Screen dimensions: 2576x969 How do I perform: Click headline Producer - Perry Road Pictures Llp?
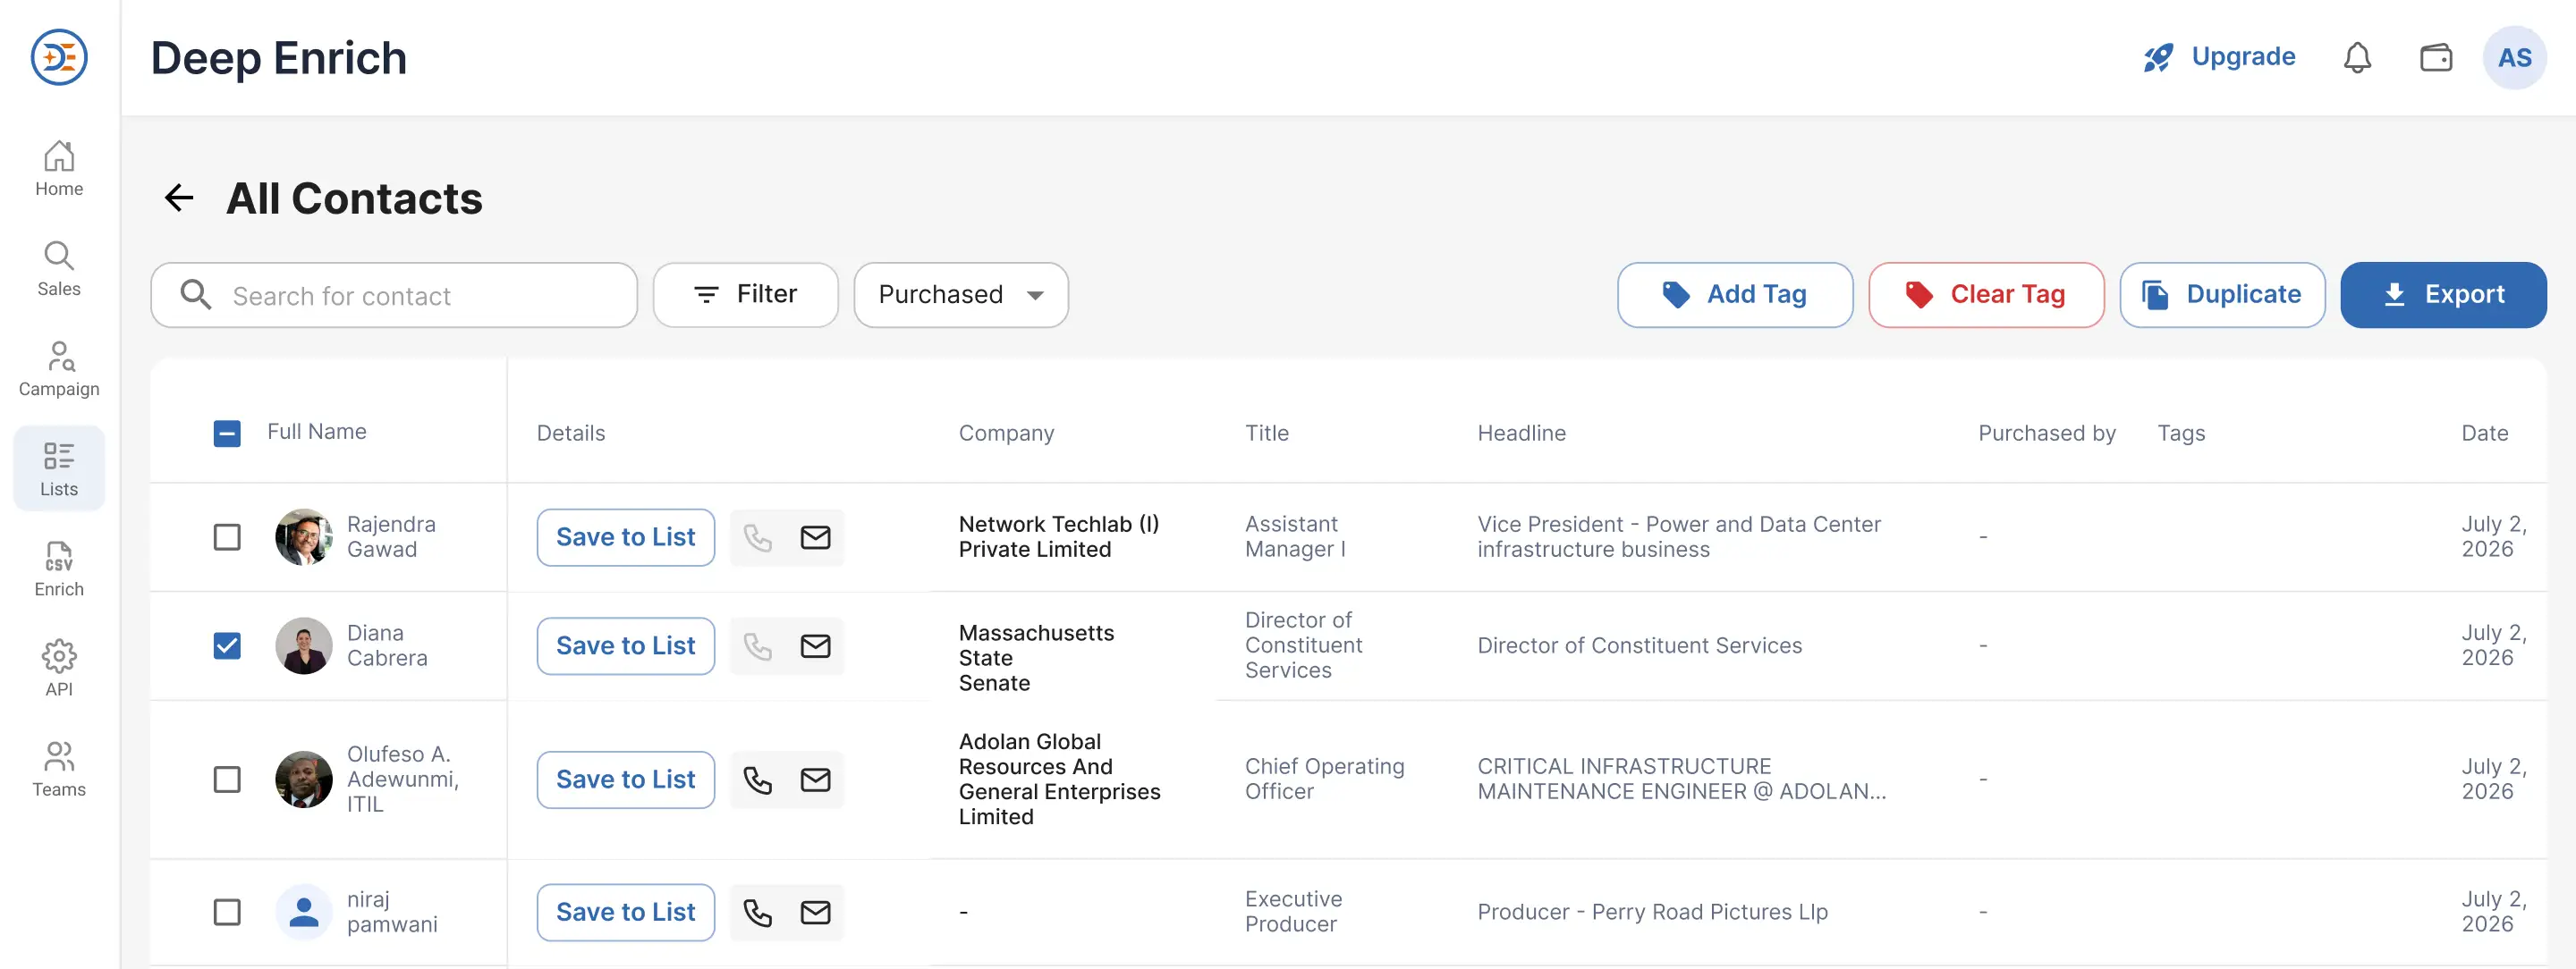coord(1653,913)
